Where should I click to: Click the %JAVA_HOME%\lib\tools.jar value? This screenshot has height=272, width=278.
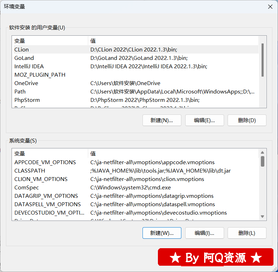point(160,170)
